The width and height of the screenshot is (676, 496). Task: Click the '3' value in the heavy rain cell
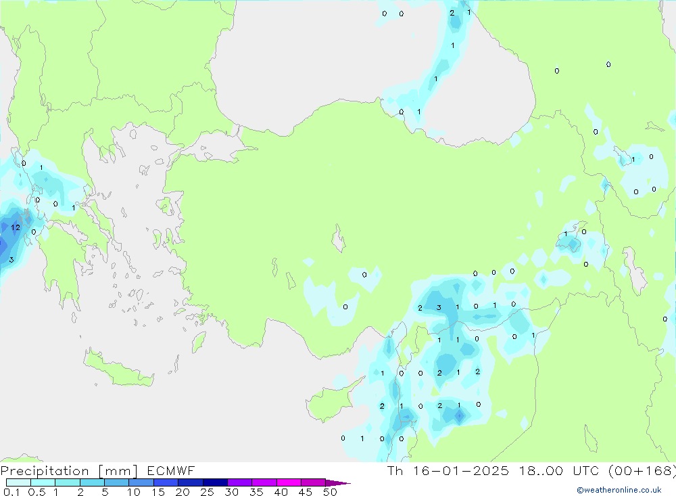[x=11, y=259]
